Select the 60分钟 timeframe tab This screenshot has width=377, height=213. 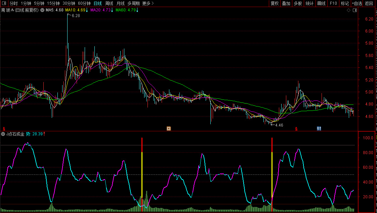(x=84, y=3)
